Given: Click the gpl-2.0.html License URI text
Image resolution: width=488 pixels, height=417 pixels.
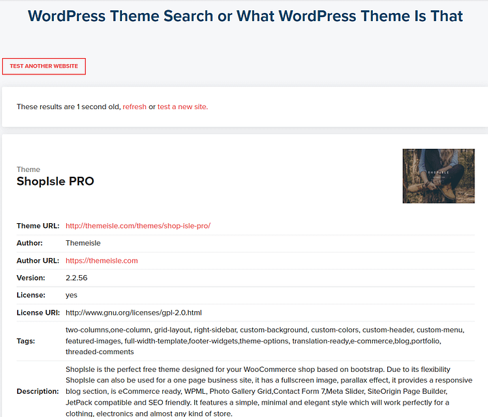Looking at the screenshot, I should click(x=134, y=313).
